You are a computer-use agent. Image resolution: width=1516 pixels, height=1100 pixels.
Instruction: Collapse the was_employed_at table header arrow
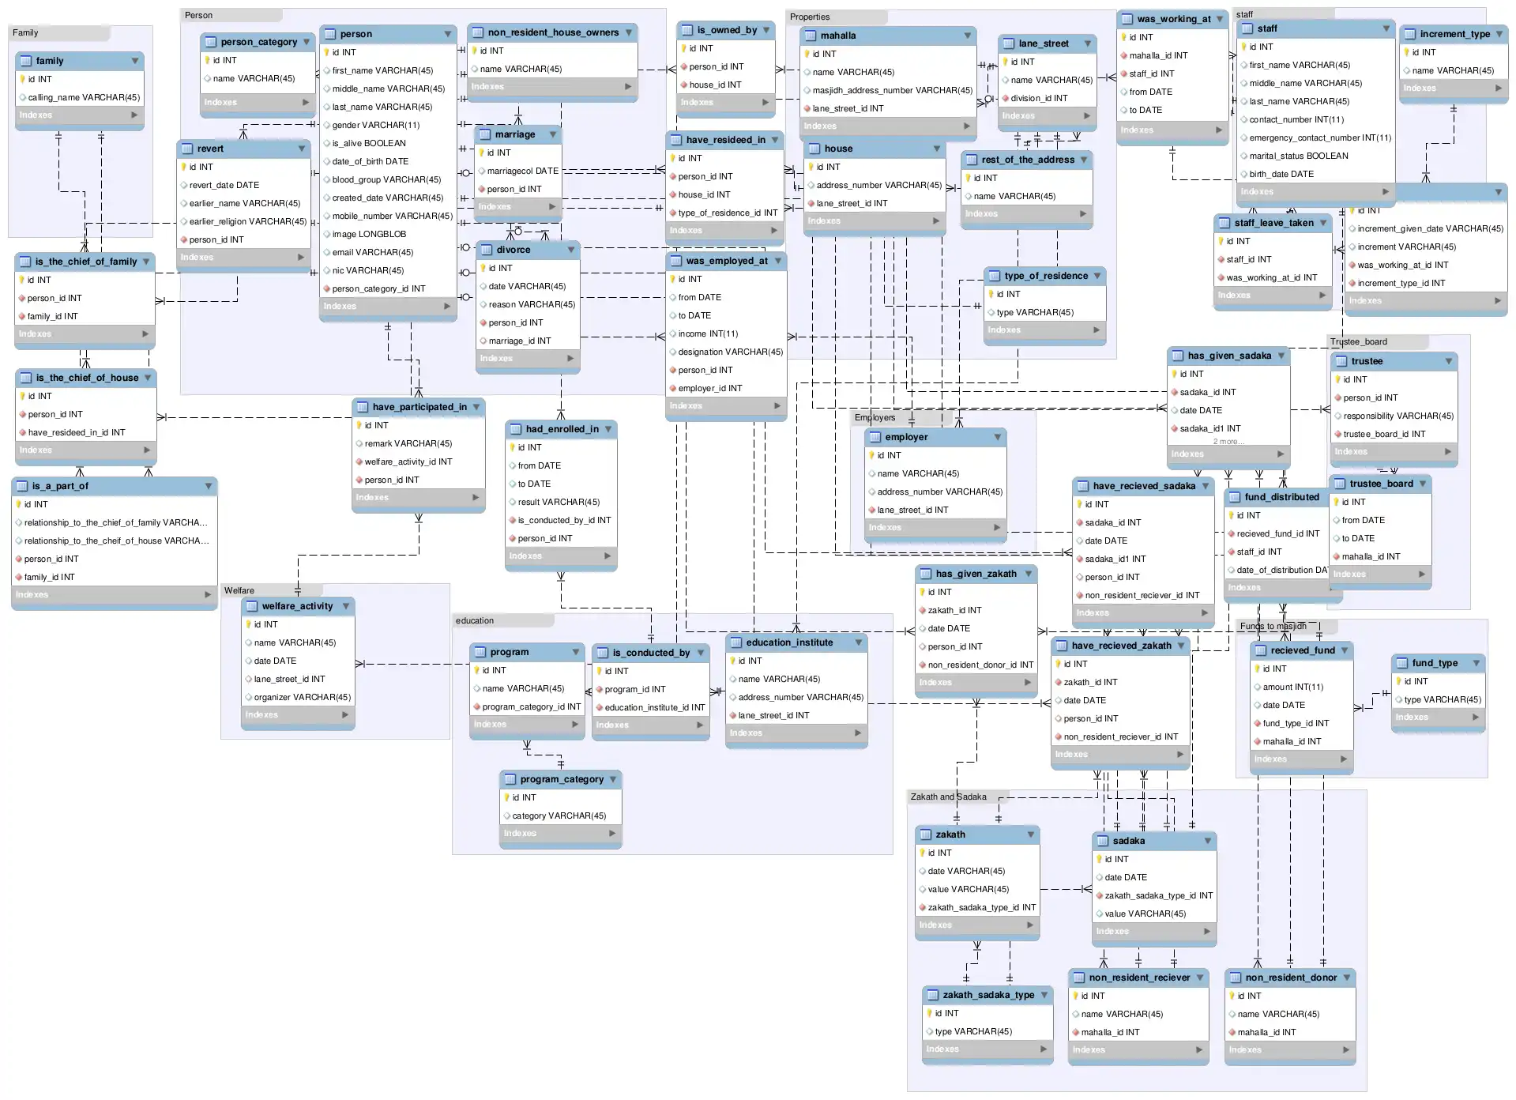[x=778, y=261]
